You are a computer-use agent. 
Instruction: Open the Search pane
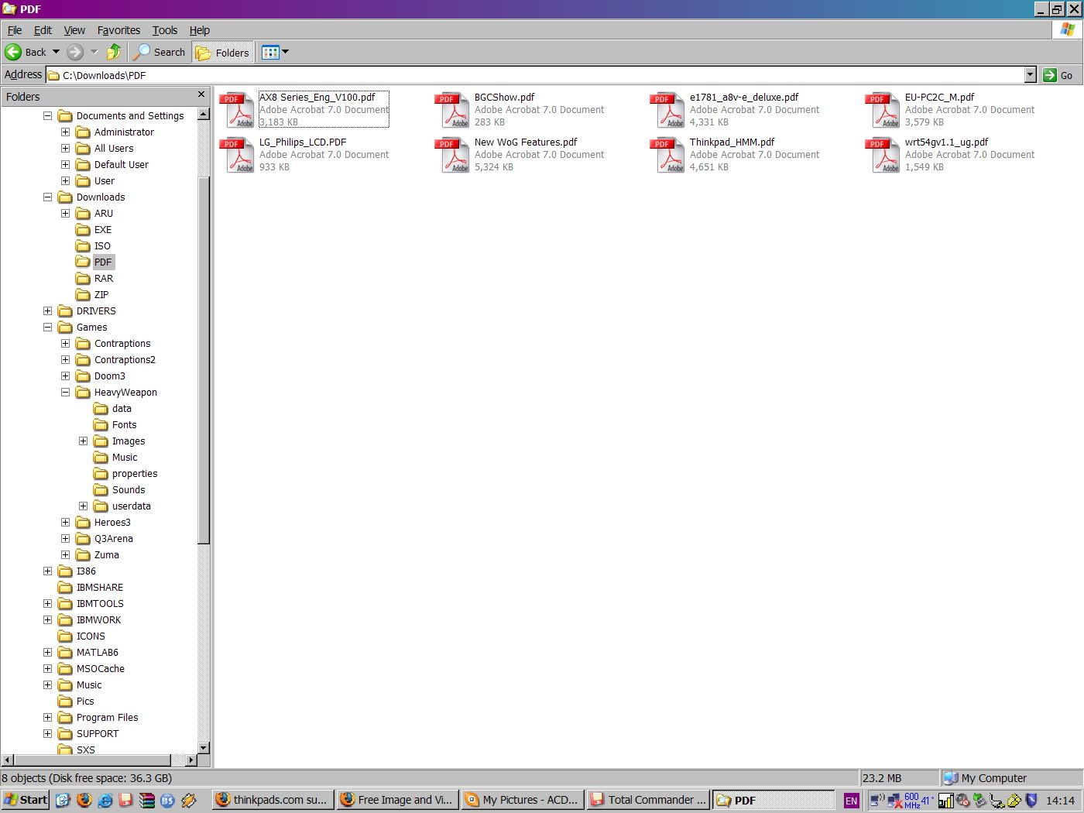click(x=160, y=52)
